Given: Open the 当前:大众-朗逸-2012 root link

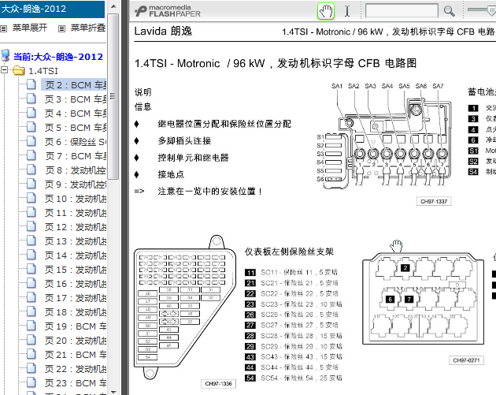Looking at the screenshot, I should pyautogui.click(x=58, y=57).
